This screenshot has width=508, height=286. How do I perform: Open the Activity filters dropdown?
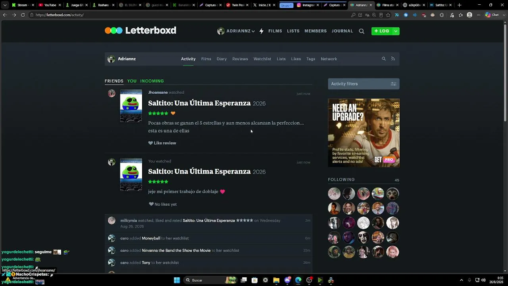[364, 84]
